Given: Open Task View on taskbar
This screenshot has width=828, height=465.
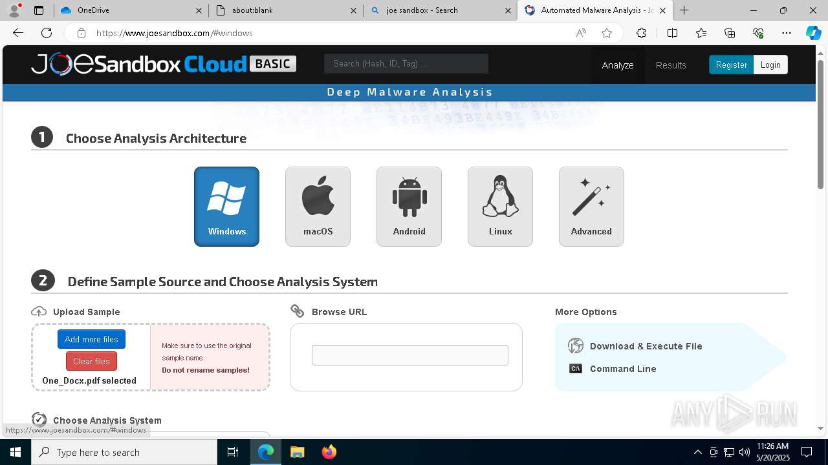Looking at the screenshot, I should [x=233, y=452].
